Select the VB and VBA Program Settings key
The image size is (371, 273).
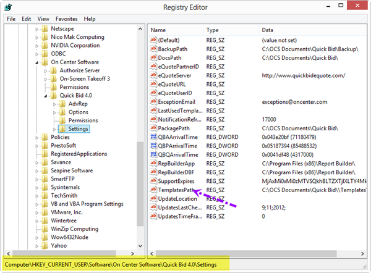pyautogui.click(x=87, y=204)
